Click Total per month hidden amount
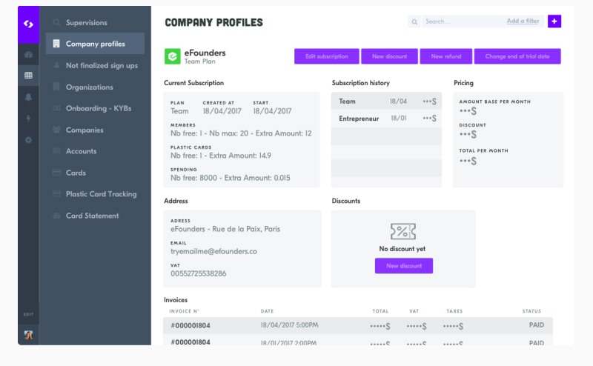 tap(468, 162)
